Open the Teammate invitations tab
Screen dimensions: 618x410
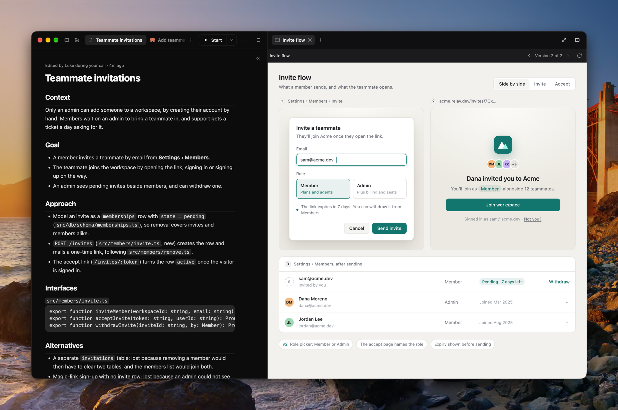click(116, 40)
